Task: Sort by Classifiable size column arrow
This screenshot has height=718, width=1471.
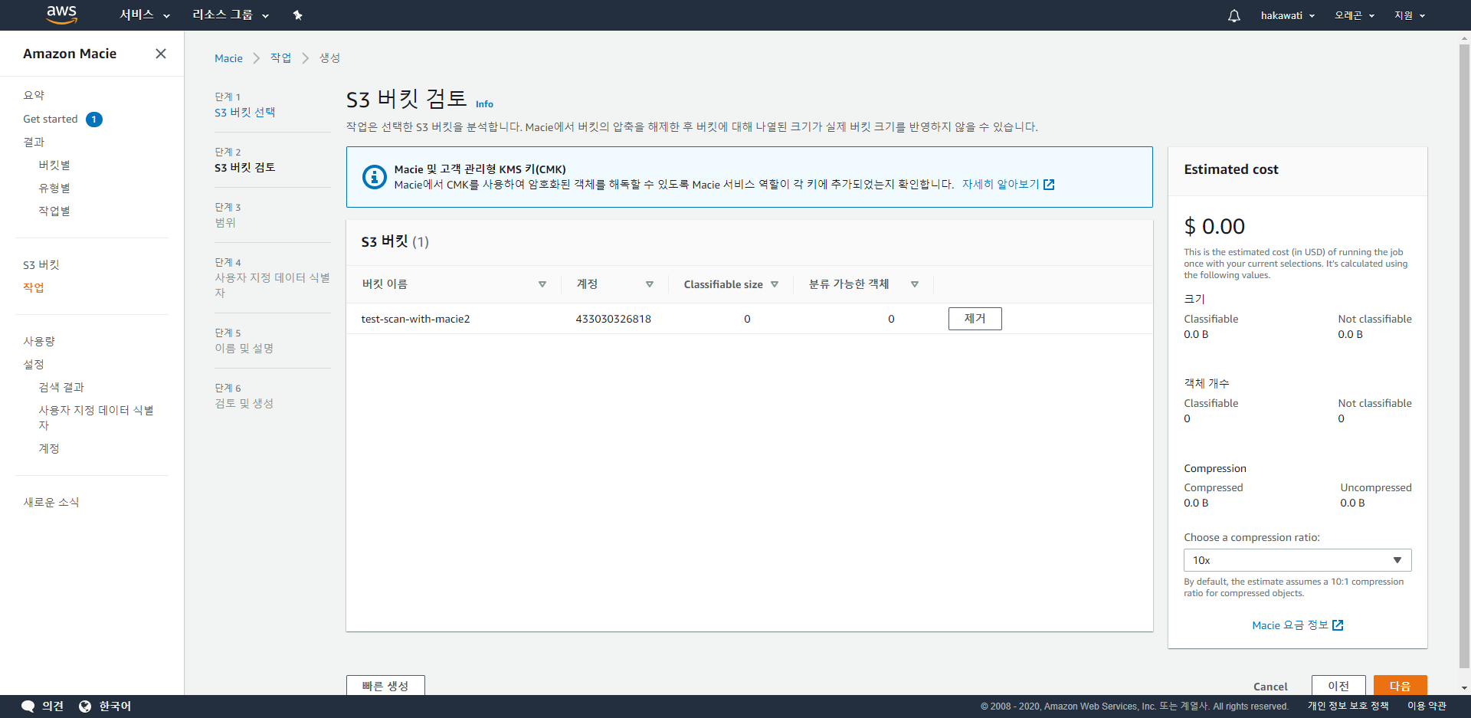Action: (775, 284)
